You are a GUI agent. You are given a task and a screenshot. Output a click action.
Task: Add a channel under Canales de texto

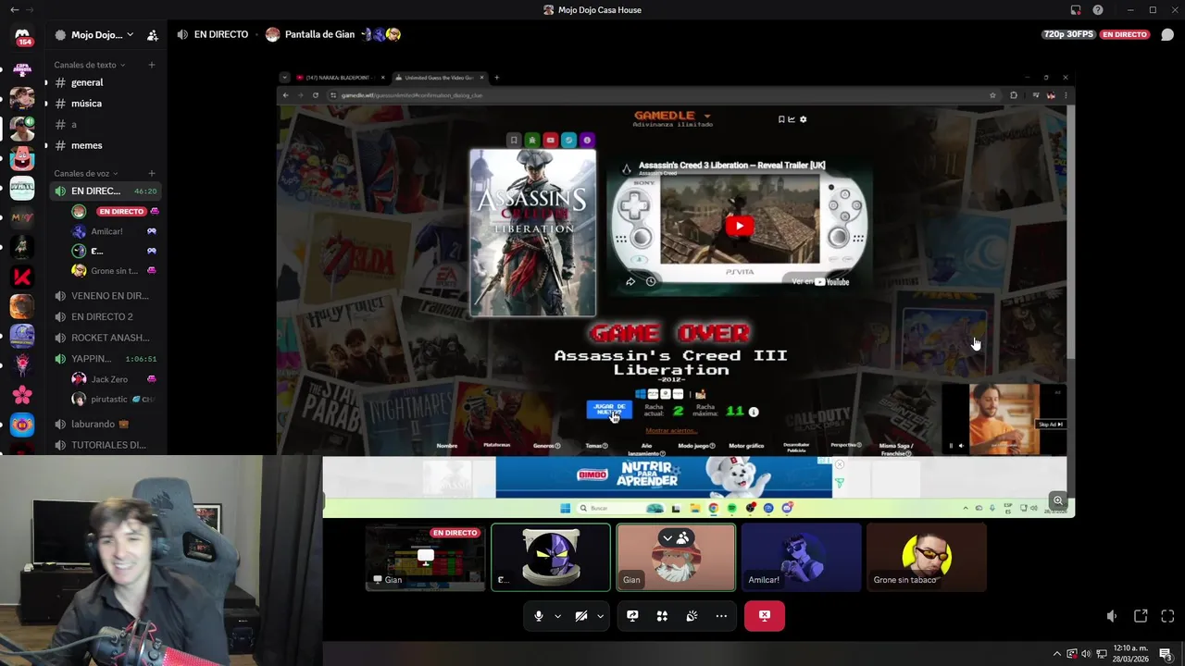152,65
